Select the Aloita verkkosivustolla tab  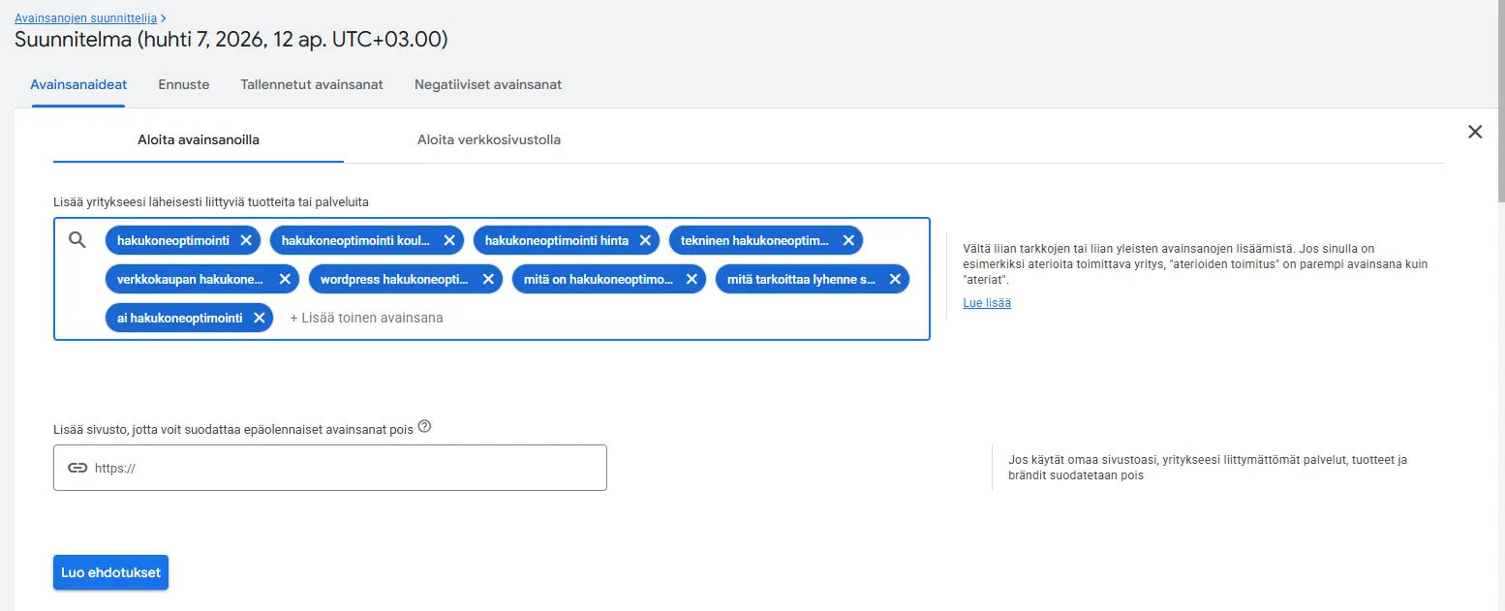pyautogui.click(x=490, y=138)
